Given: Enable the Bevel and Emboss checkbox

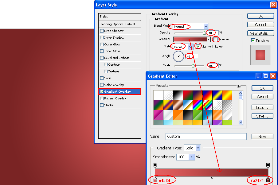Looking at the screenshot, I should point(102,58).
